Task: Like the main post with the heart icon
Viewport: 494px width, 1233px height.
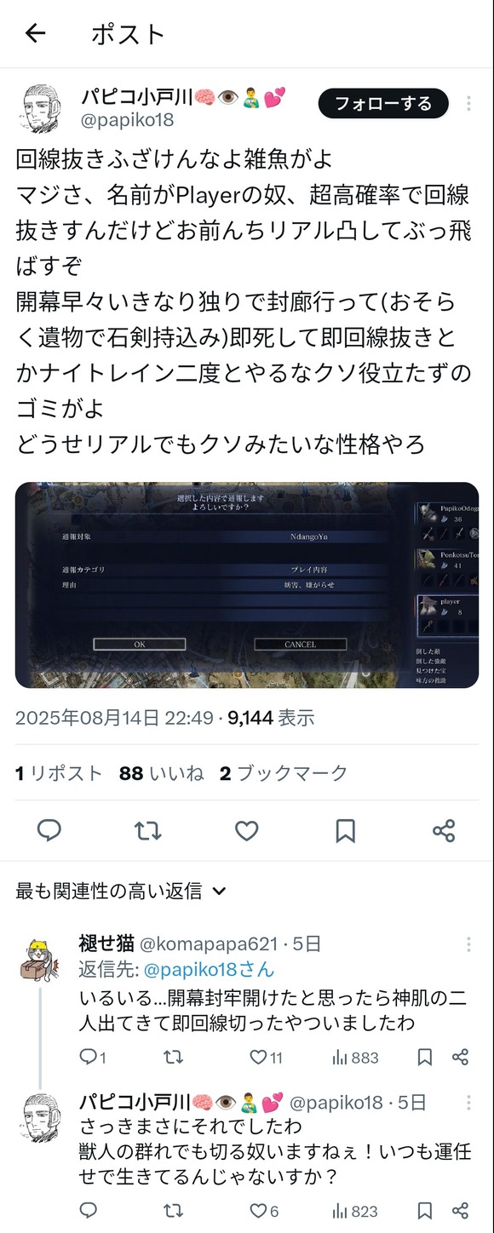Action: (x=246, y=830)
